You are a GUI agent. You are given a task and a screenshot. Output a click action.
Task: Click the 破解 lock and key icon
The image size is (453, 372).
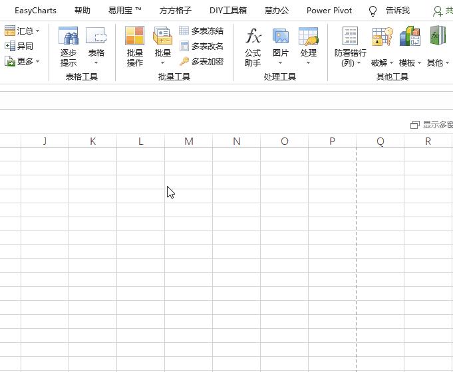382,37
